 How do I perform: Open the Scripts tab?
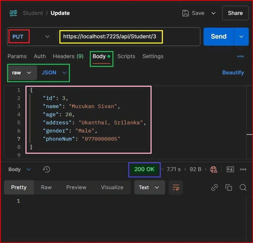pos(126,56)
